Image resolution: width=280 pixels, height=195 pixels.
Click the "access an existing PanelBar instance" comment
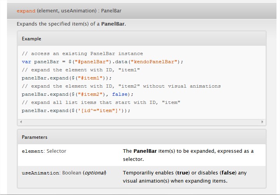82,53
